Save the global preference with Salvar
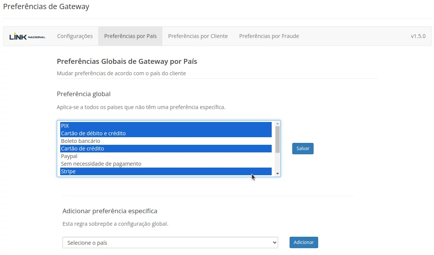434x255 pixels. [303, 149]
